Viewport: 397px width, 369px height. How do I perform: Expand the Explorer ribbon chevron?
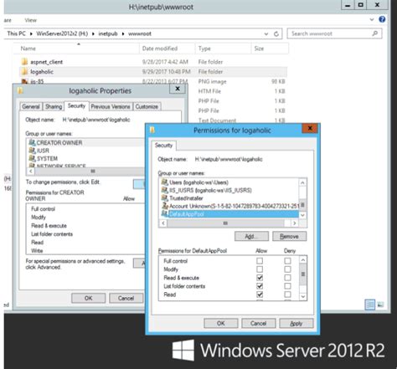pos(372,19)
